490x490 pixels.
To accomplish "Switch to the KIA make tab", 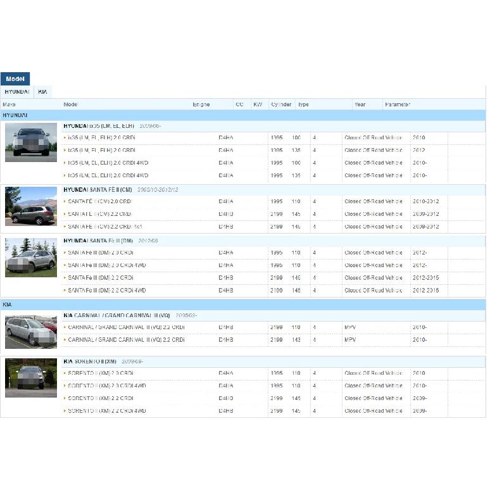I will point(42,92).
